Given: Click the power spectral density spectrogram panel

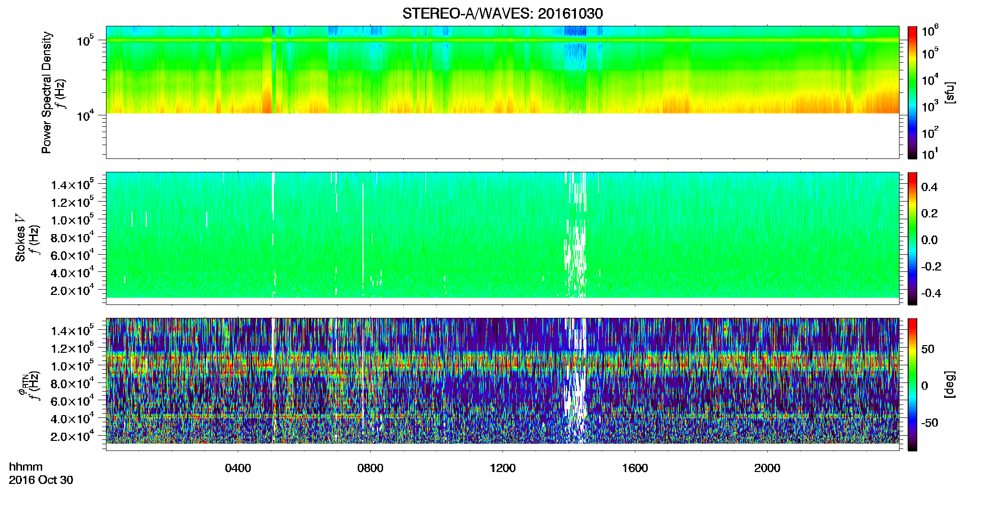Looking at the screenshot, I should 502,92.
